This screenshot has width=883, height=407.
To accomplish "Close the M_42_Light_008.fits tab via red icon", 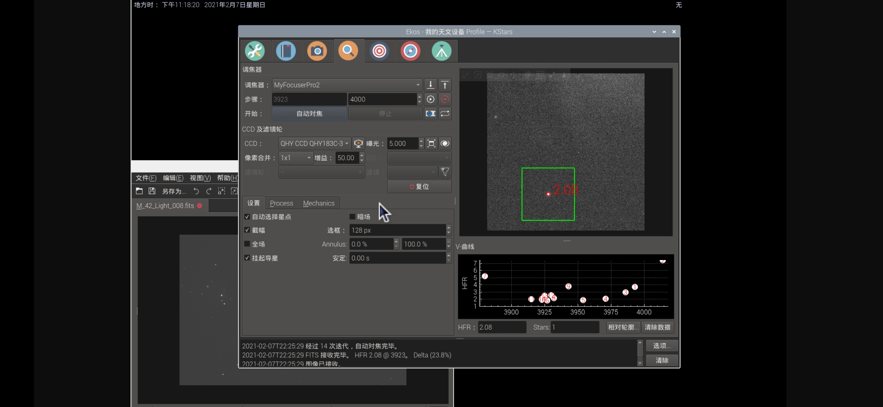I will point(200,205).
